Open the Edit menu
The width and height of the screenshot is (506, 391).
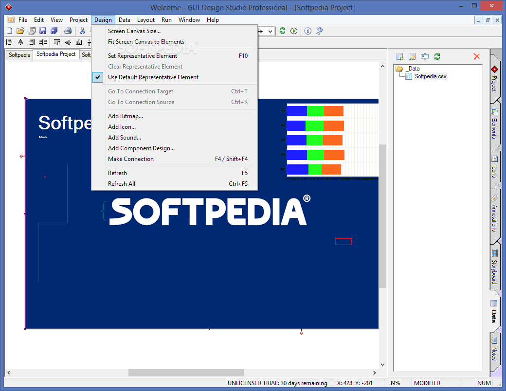(x=39, y=20)
